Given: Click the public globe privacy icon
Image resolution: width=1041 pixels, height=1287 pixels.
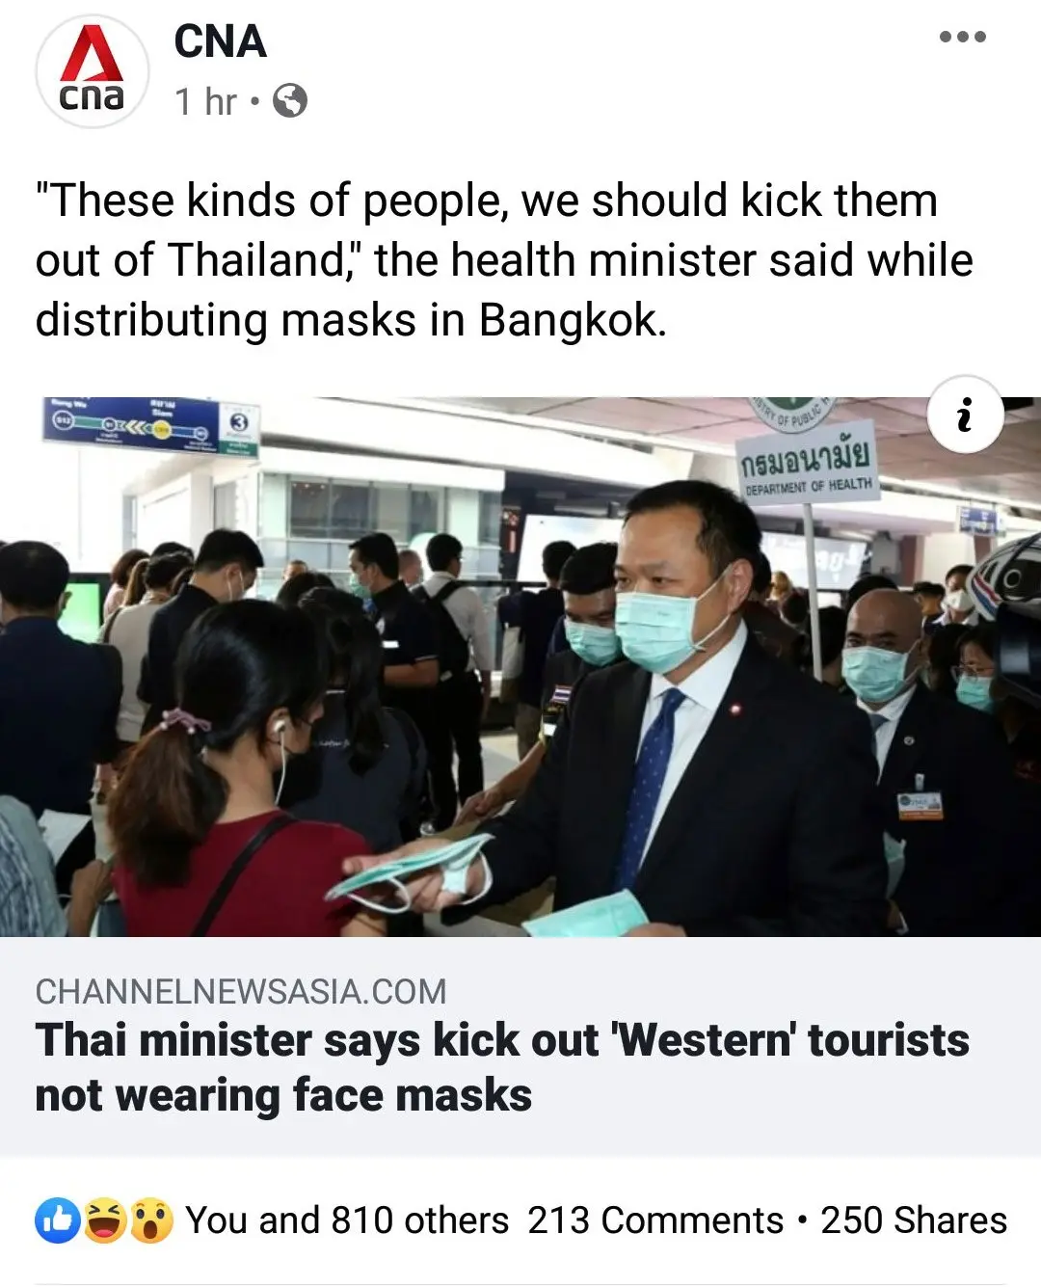Looking at the screenshot, I should pyautogui.click(x=290, y=100).
